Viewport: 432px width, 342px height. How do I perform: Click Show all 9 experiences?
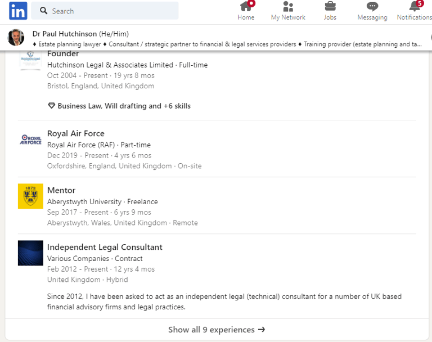[217, 330]
